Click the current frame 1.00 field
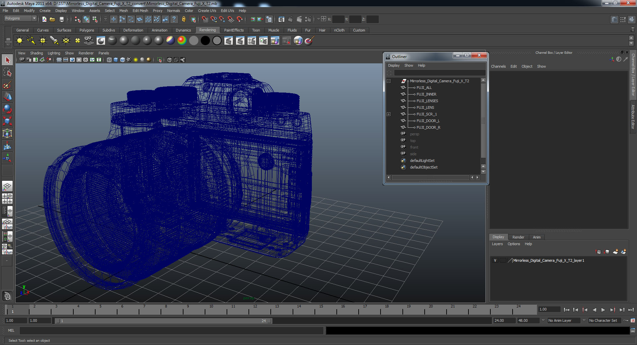Screen dimensions: 637x345 pyautogui.click(x=549, y=309)
